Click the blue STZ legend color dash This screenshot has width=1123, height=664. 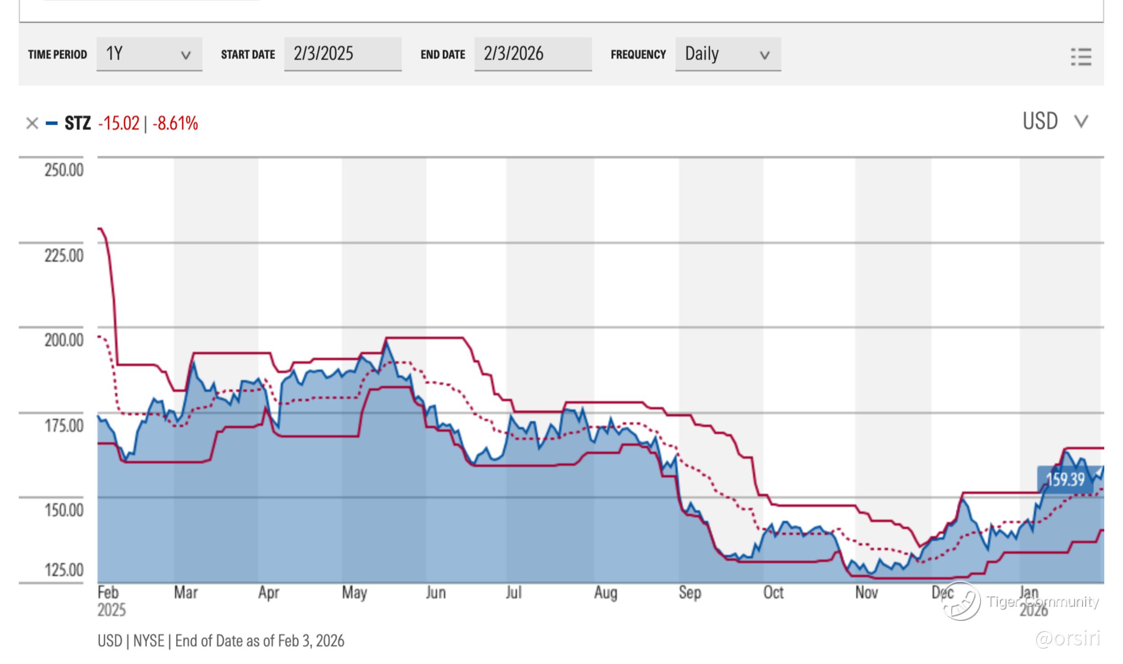pyautogui.click(x=52, y=123)
